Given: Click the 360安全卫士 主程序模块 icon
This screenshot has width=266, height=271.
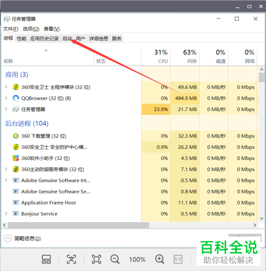Looking at the screenshot, I should coord(16,87).
